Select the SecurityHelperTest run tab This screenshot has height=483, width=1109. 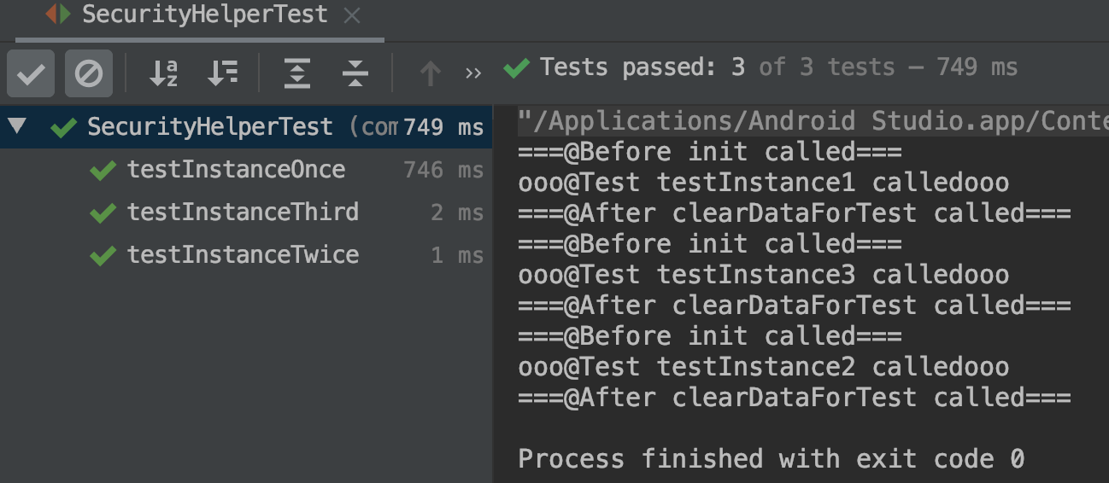pos(203,15)
